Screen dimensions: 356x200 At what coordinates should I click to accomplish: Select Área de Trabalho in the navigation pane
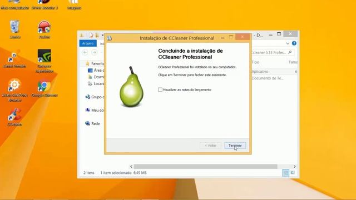point(96,71)
